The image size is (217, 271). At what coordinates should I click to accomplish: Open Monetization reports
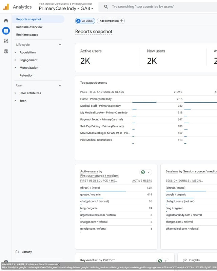tap(29, 67)
